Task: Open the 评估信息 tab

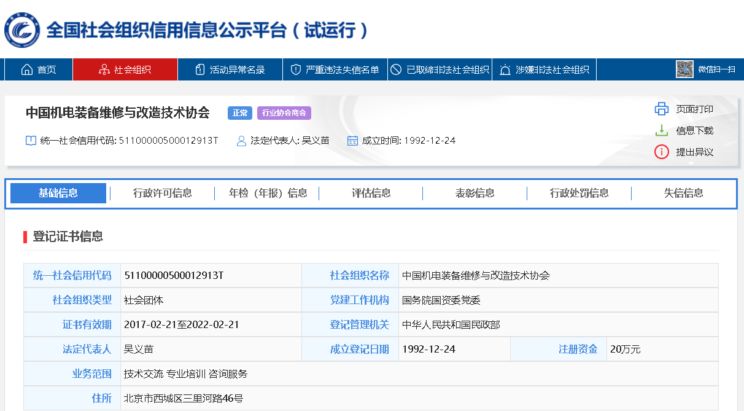Action: click(371, 193)
